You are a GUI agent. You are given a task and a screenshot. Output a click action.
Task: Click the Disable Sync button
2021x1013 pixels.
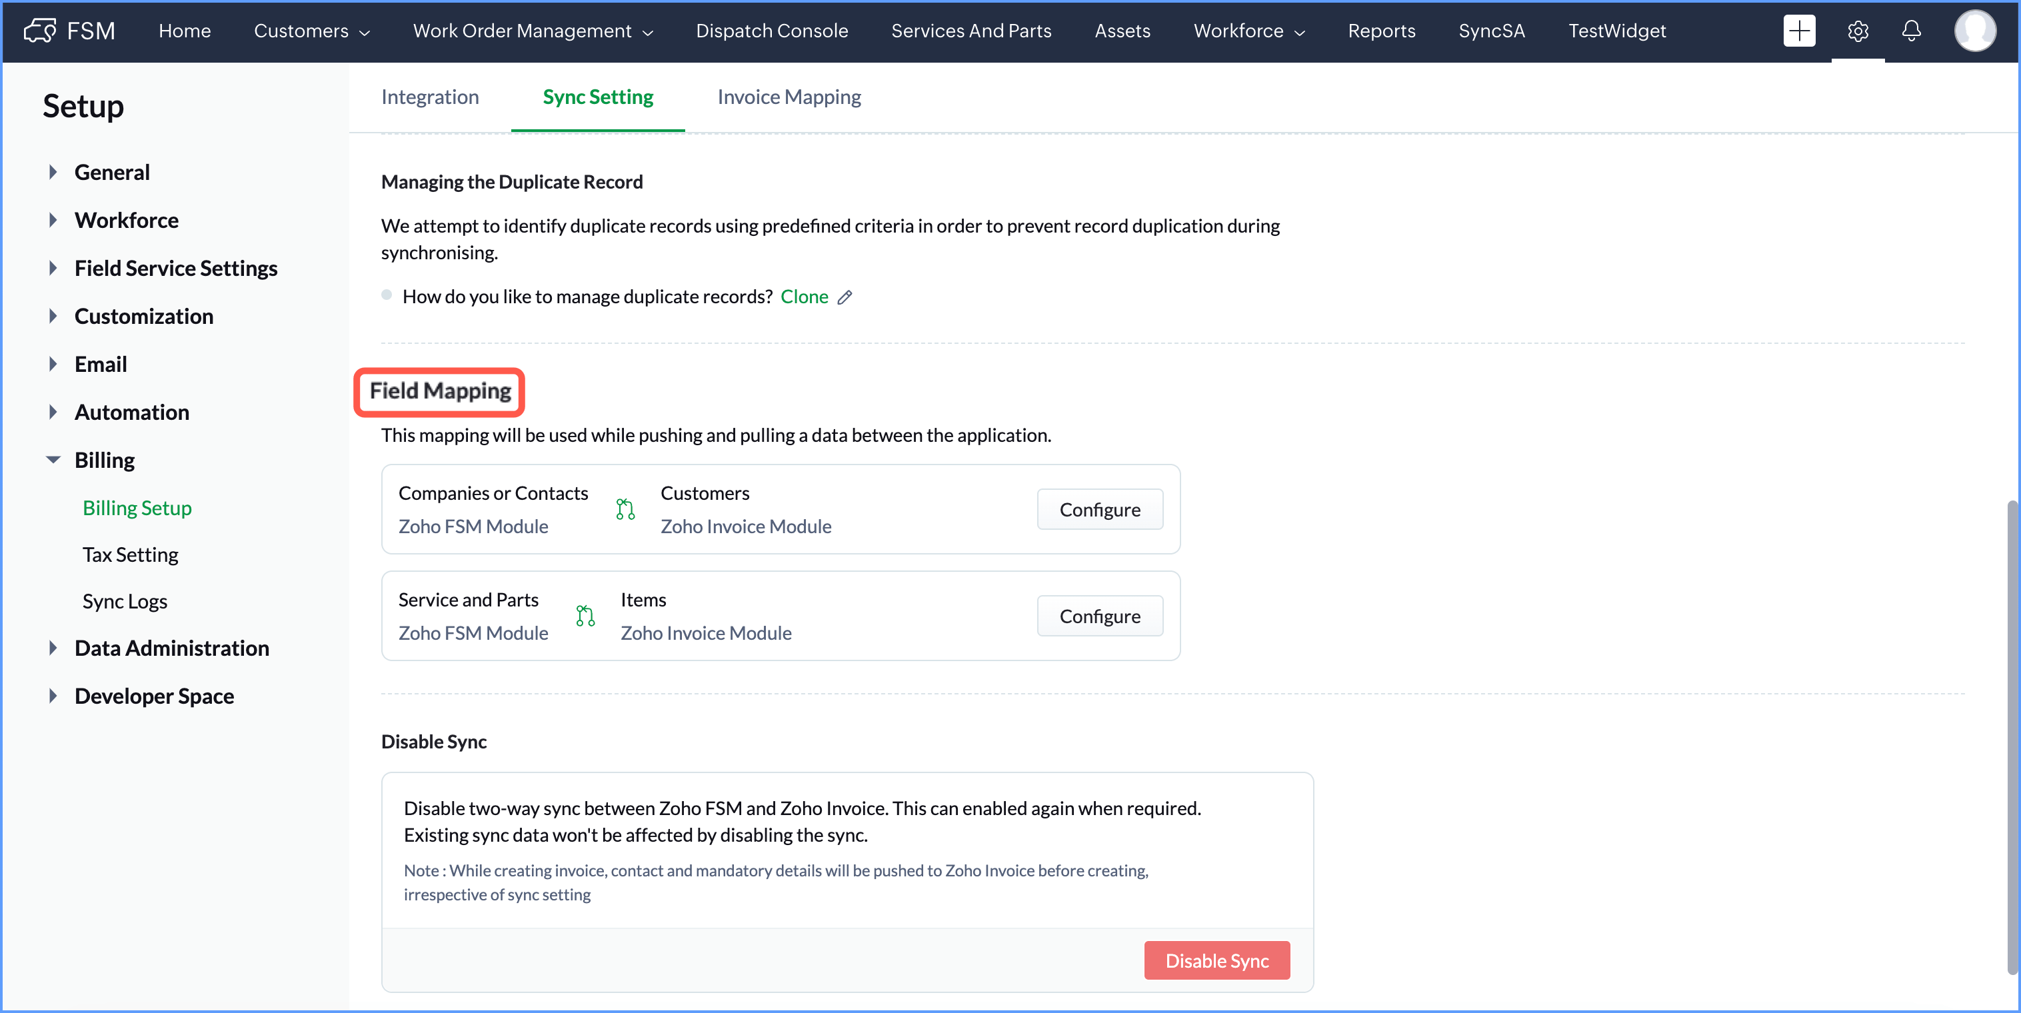1216,960
